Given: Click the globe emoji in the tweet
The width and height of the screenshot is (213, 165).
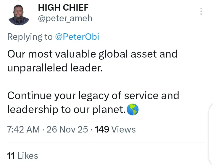Looking at the screenshot, I should (x=133, y=110).
